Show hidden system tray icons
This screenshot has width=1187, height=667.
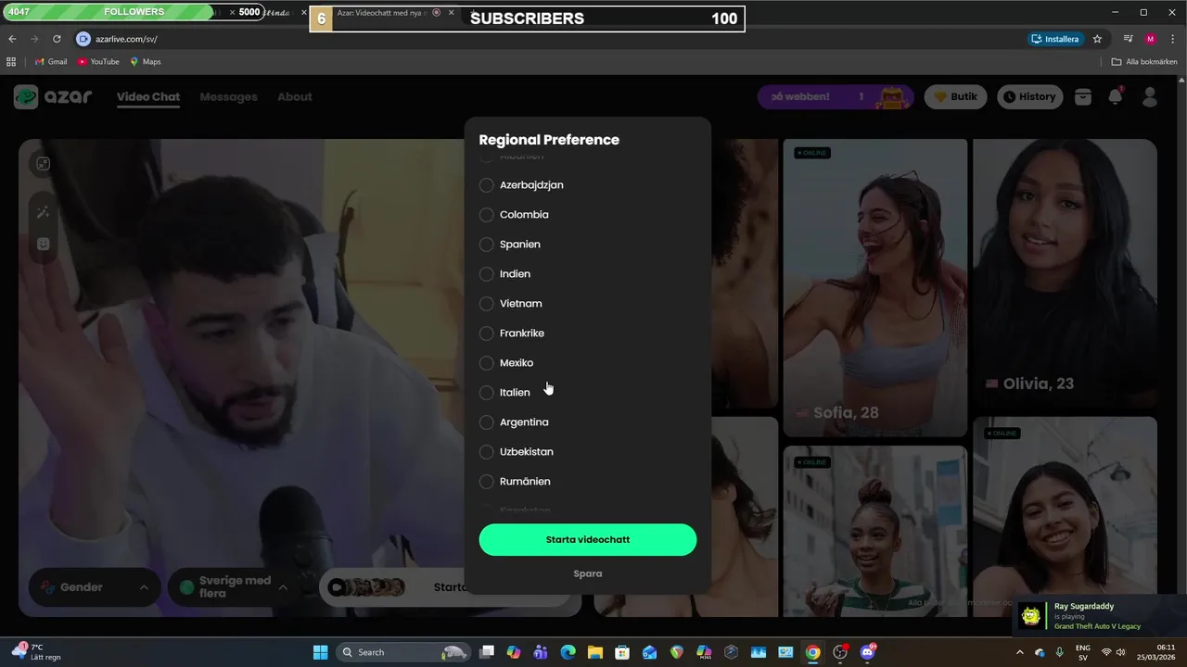[1019, 652]
